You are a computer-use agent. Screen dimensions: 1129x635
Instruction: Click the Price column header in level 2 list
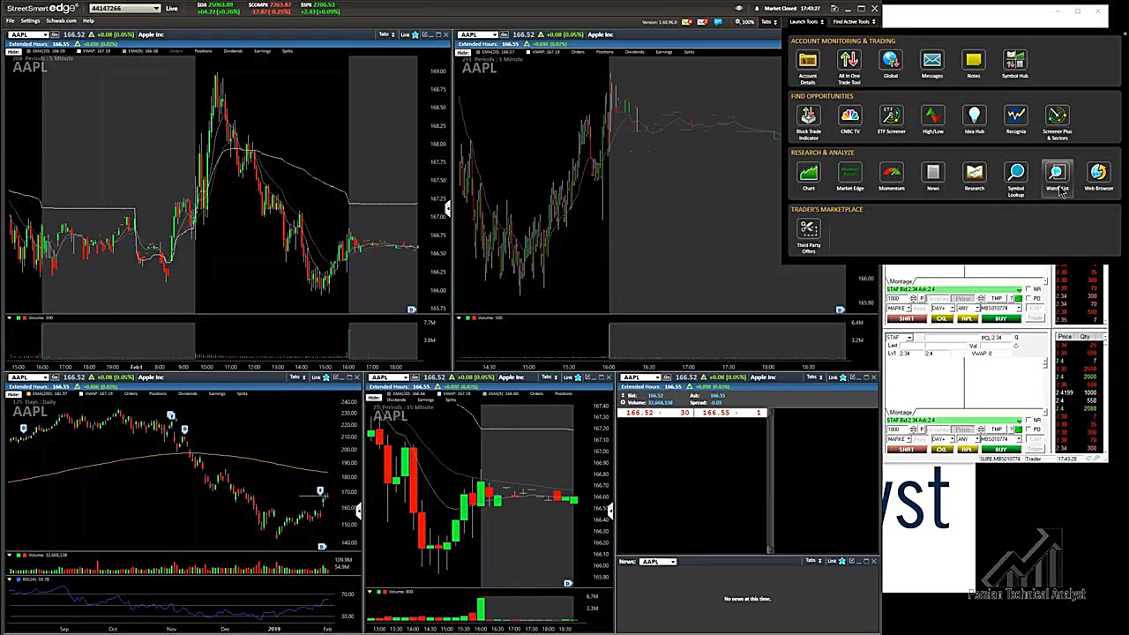[1065, 337]
